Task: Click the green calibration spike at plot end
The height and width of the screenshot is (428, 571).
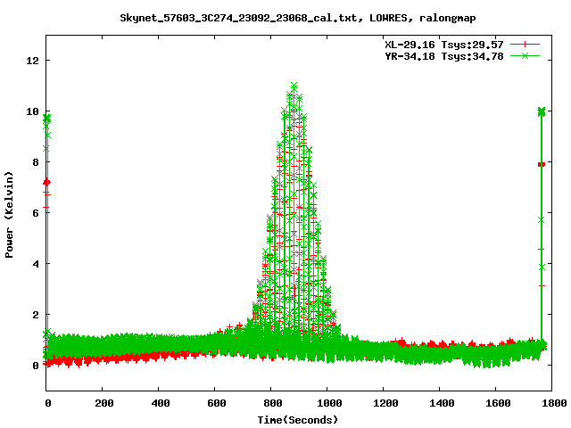Action: pos(542,226)
